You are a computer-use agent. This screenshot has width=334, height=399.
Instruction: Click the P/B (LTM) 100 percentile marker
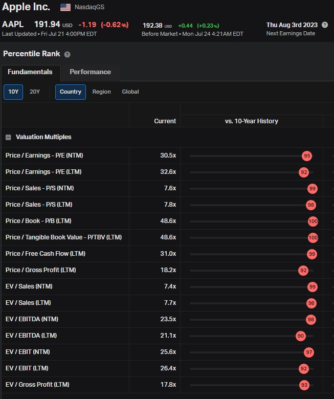tap(313, 221)
